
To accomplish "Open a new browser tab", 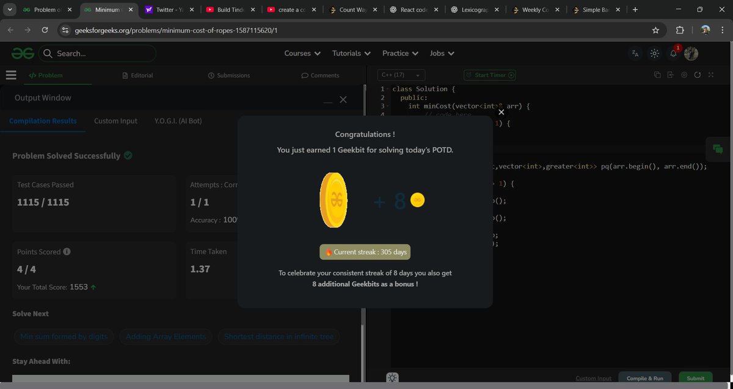I will pyautogui.click(x=635, y=10).
